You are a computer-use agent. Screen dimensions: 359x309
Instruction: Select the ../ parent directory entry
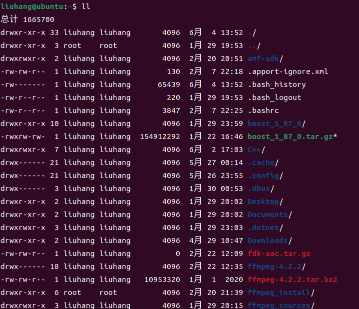(254, 46)
